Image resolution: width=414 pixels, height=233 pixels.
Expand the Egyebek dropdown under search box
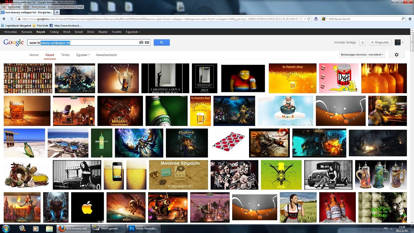pyautogui.click(x=83, y=55)
